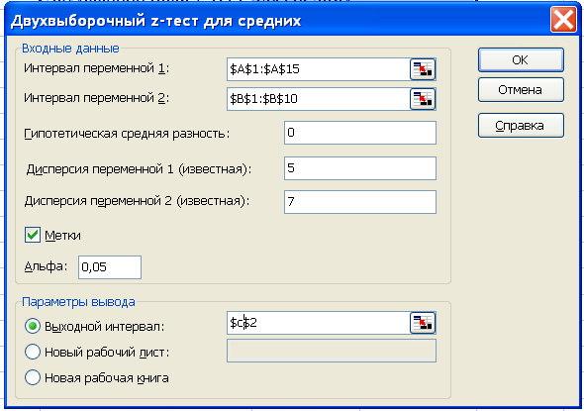
Task: Click the dialog title bar text
Action: pyautogui.click(x=155, y=21)
